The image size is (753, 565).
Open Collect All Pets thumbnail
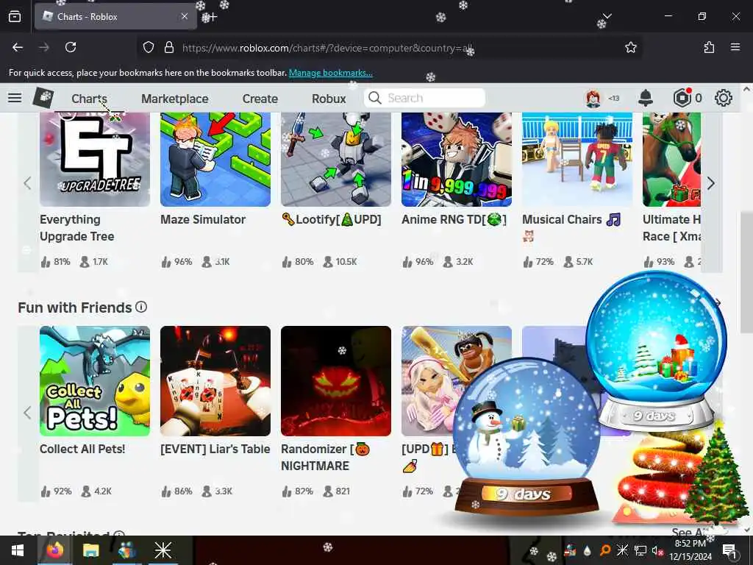pos(95,381)
